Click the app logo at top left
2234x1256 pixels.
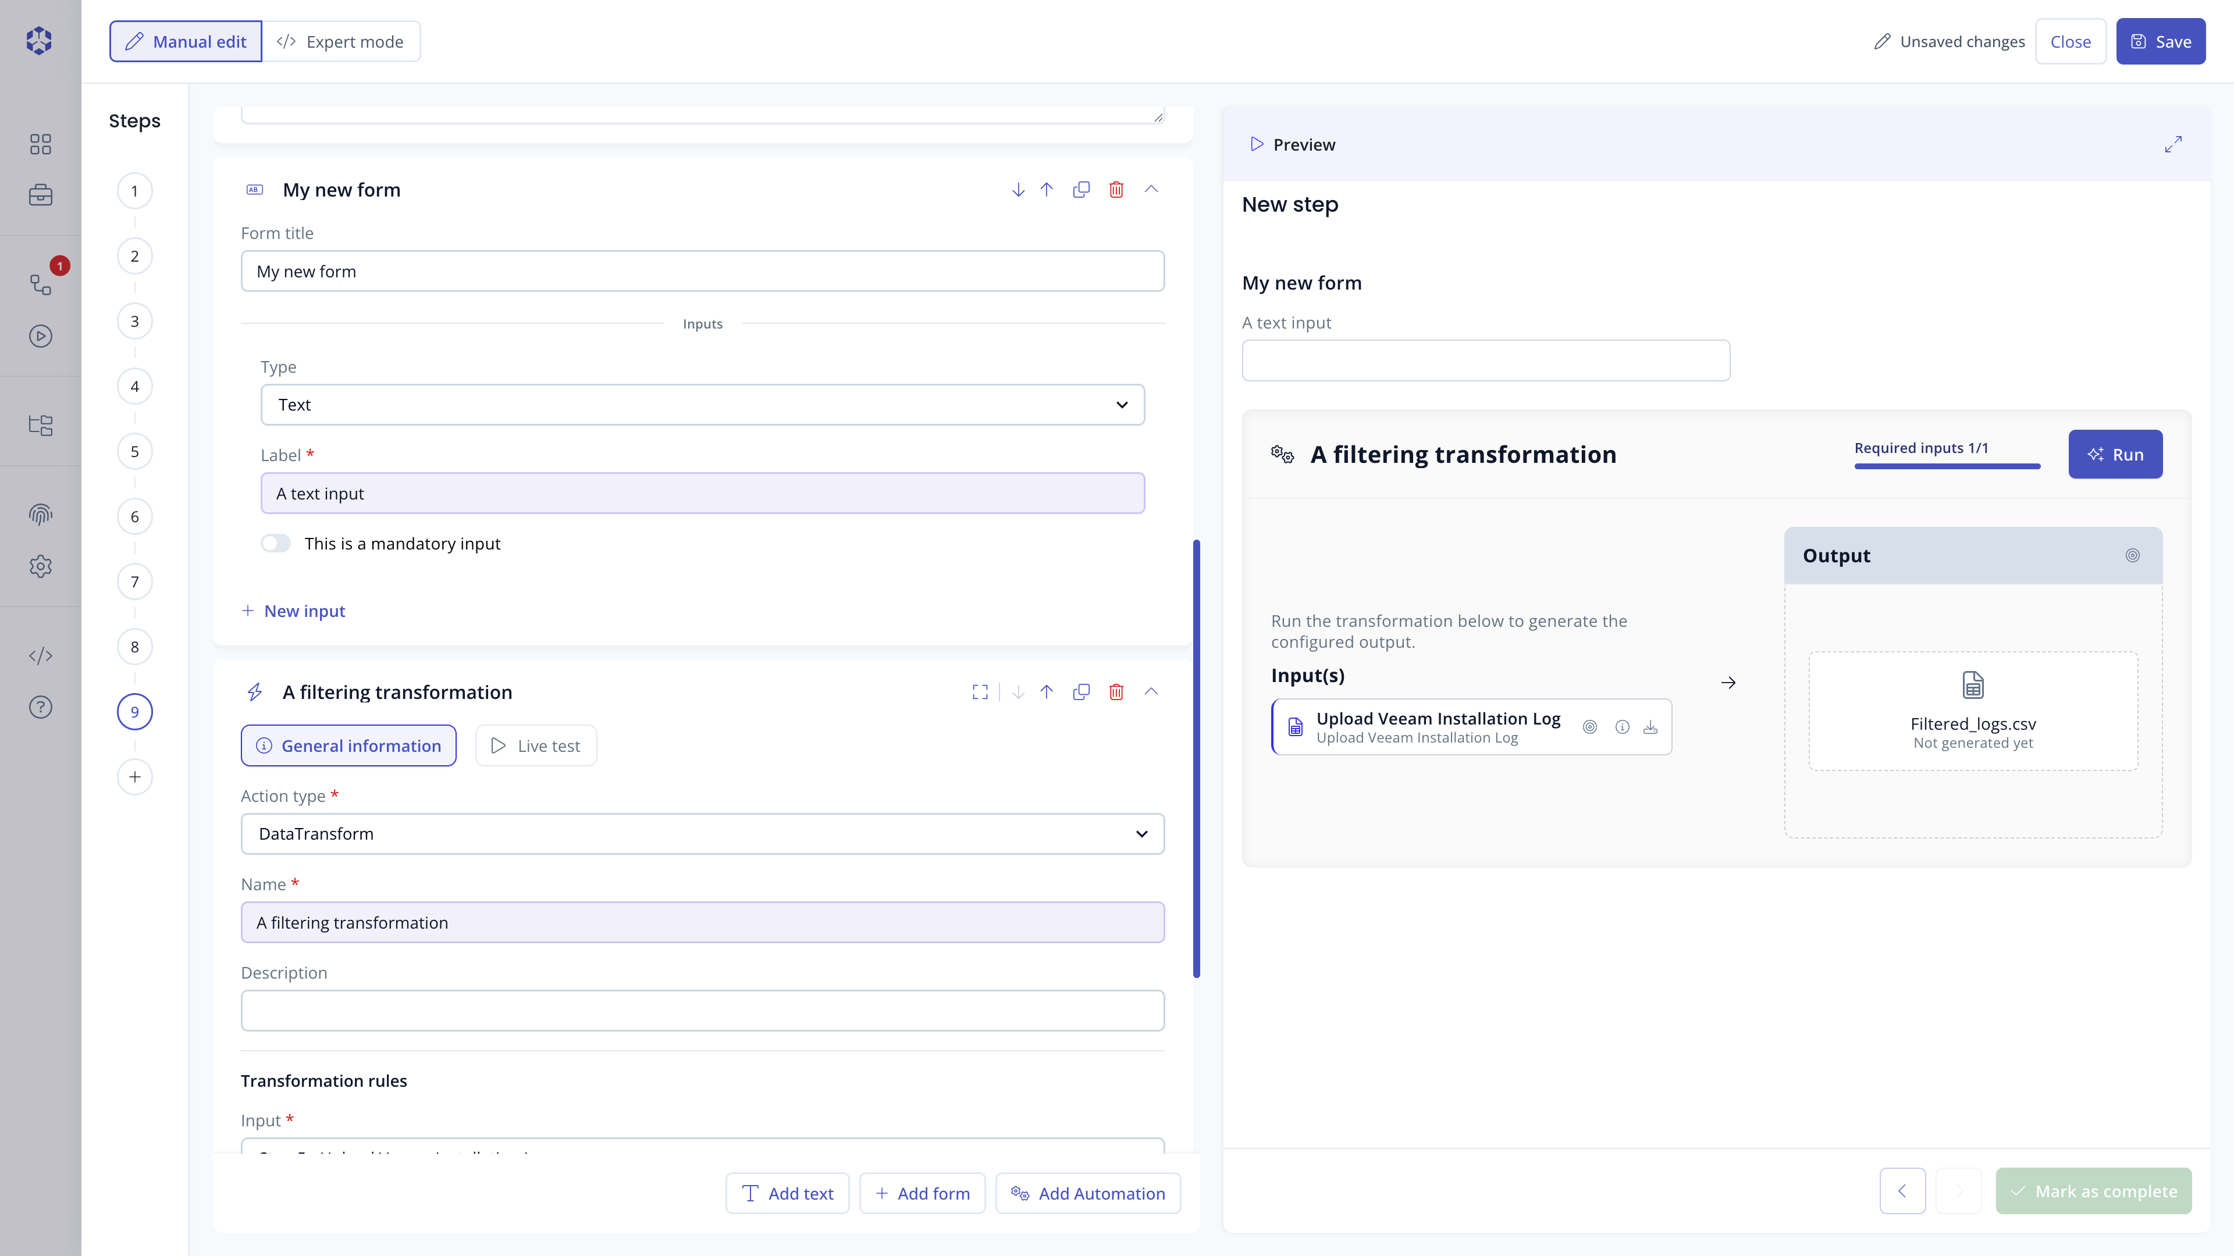click(39, 40)
